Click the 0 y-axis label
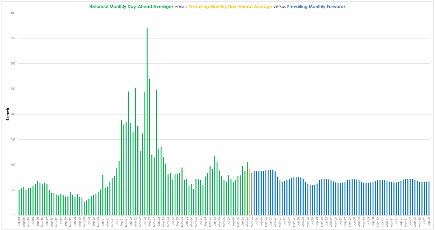The image size is (435, 230). click(15, 216)
